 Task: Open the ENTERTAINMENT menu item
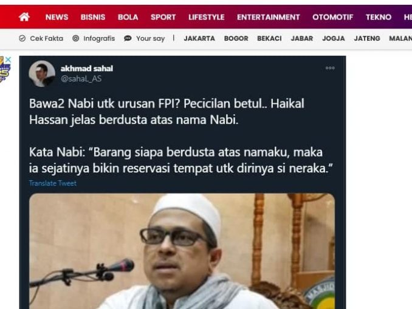[268, 17]
